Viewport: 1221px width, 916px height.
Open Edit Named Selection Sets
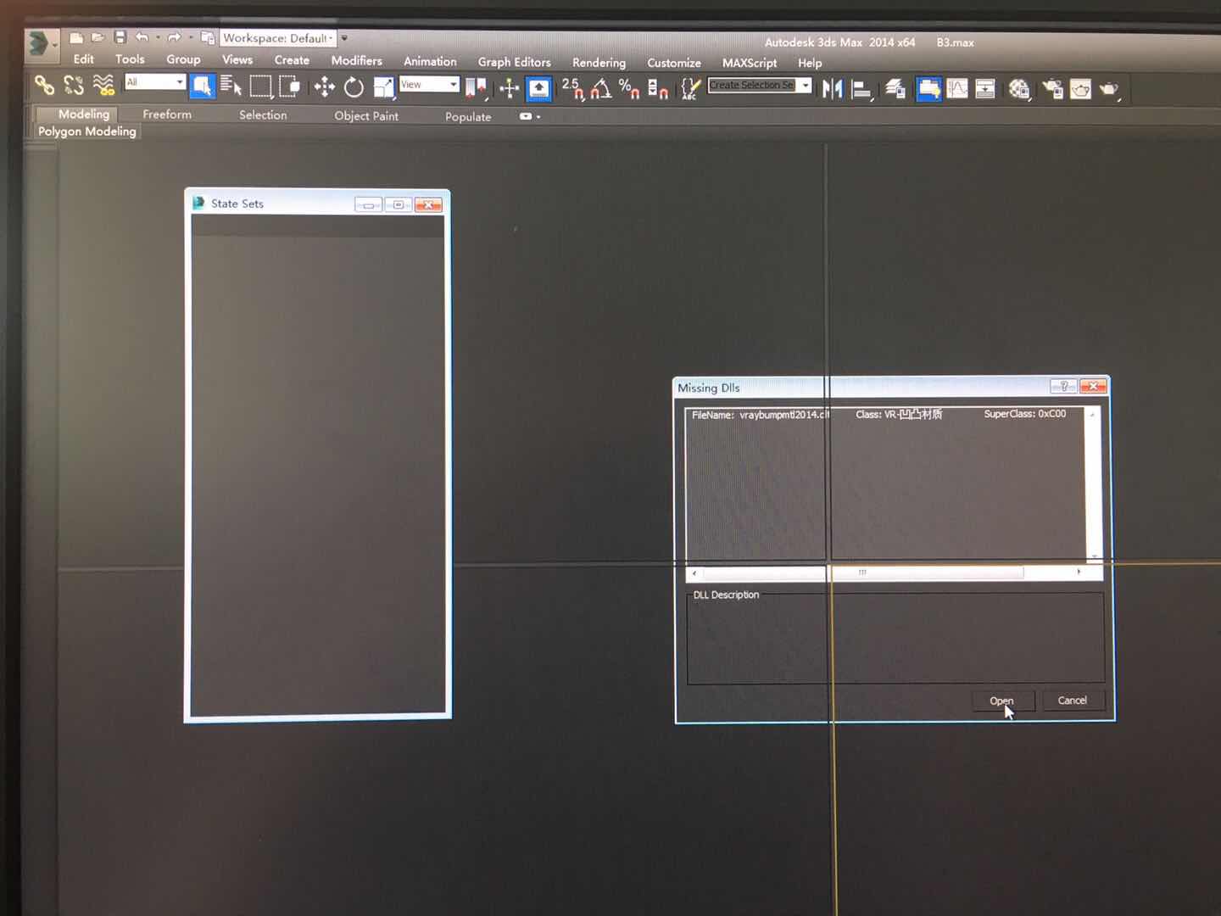pyautogui.click(x=691, y=88)
